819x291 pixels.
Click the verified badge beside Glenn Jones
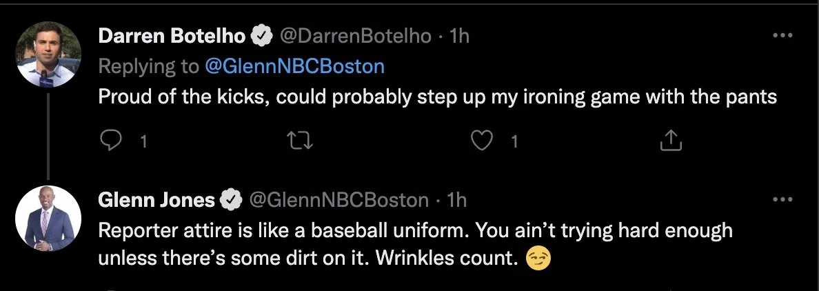232,199
